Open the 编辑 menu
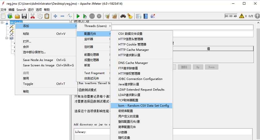 (11, 10)
